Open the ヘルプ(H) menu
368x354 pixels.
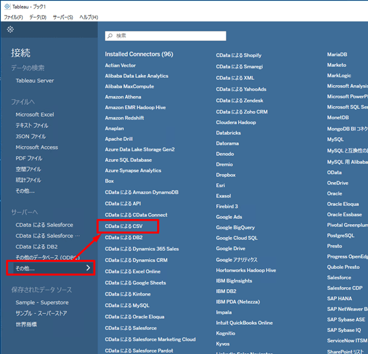tap(89, 17)
